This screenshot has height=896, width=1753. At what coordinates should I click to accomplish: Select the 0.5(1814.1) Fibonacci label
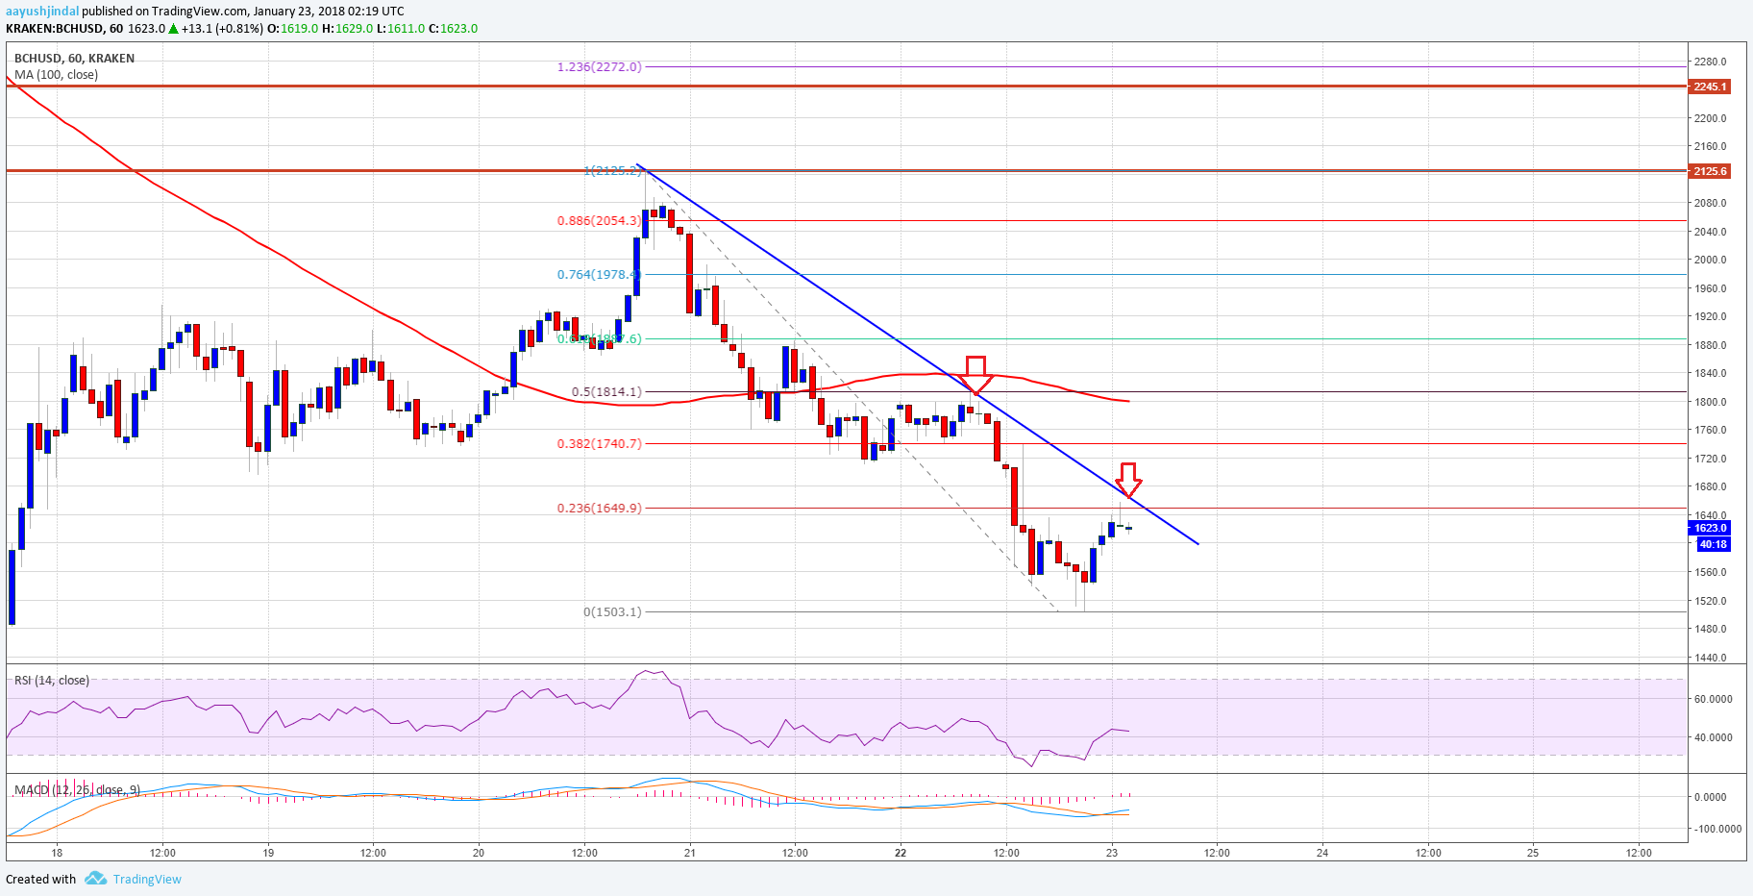606,391
